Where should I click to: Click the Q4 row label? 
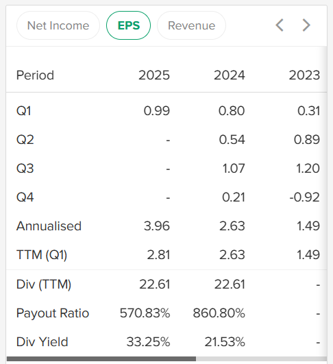pyautogui.click(x=25, y=197)
